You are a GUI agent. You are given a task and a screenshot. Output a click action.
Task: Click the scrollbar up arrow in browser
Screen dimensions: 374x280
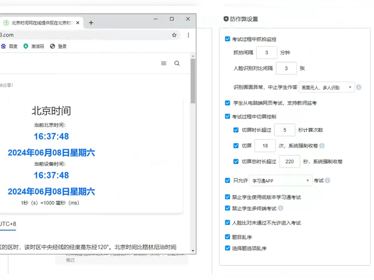[x=193, y=56]
